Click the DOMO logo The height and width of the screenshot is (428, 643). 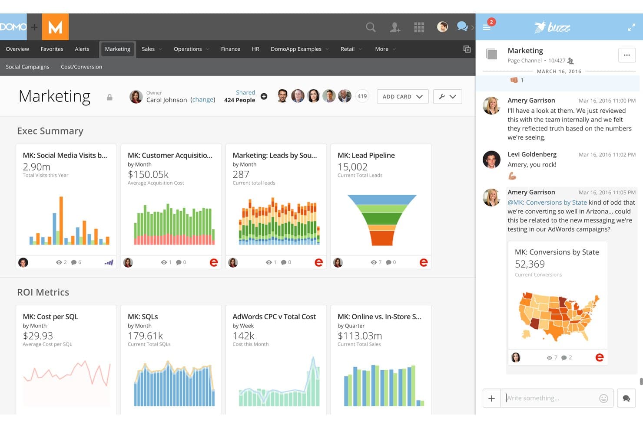click(x=13, y=27)
